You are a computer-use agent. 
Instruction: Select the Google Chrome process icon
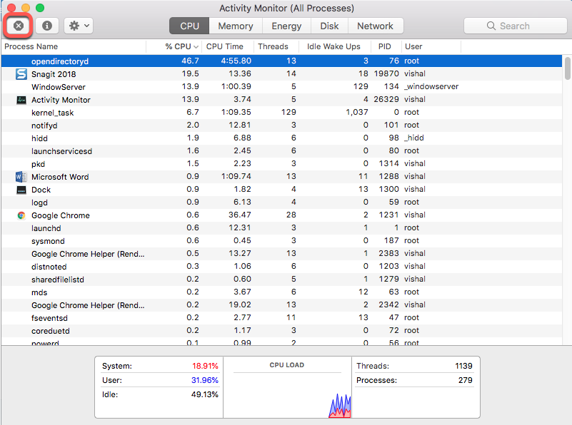pos(21,215)
